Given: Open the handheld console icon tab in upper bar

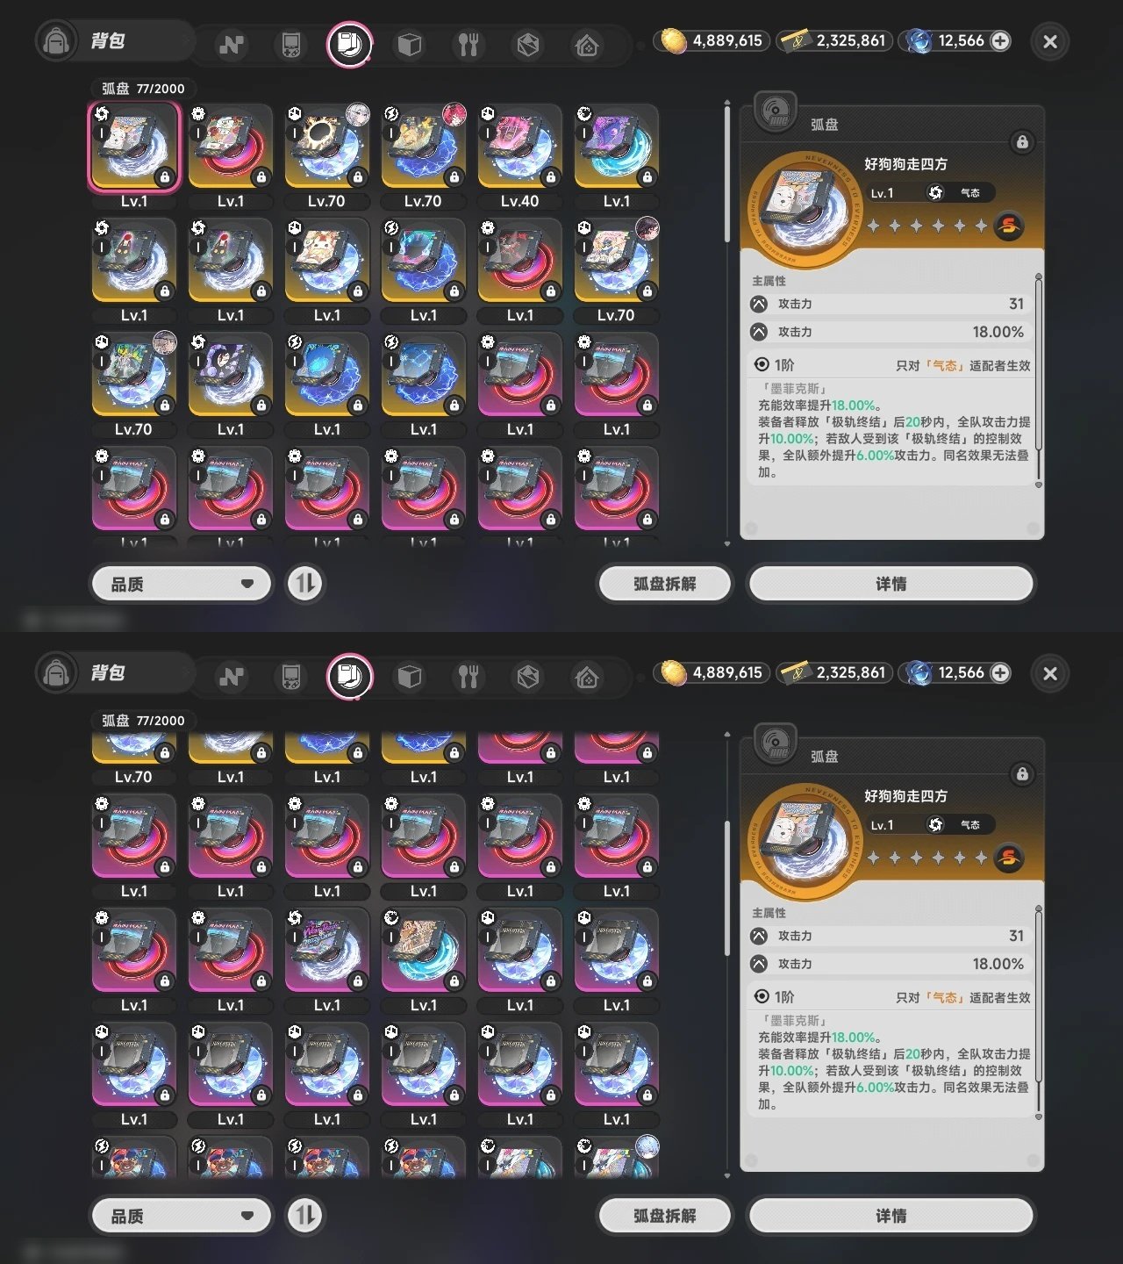Looking at the screenshot, I should pyautogui.click(x=290, y=44).
